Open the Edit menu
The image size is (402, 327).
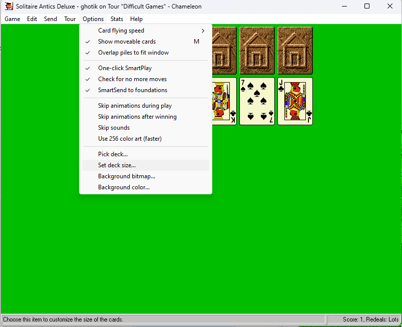pos(32,19)
